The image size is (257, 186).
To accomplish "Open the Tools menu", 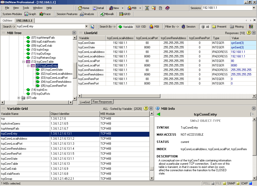I will (26, 8).
